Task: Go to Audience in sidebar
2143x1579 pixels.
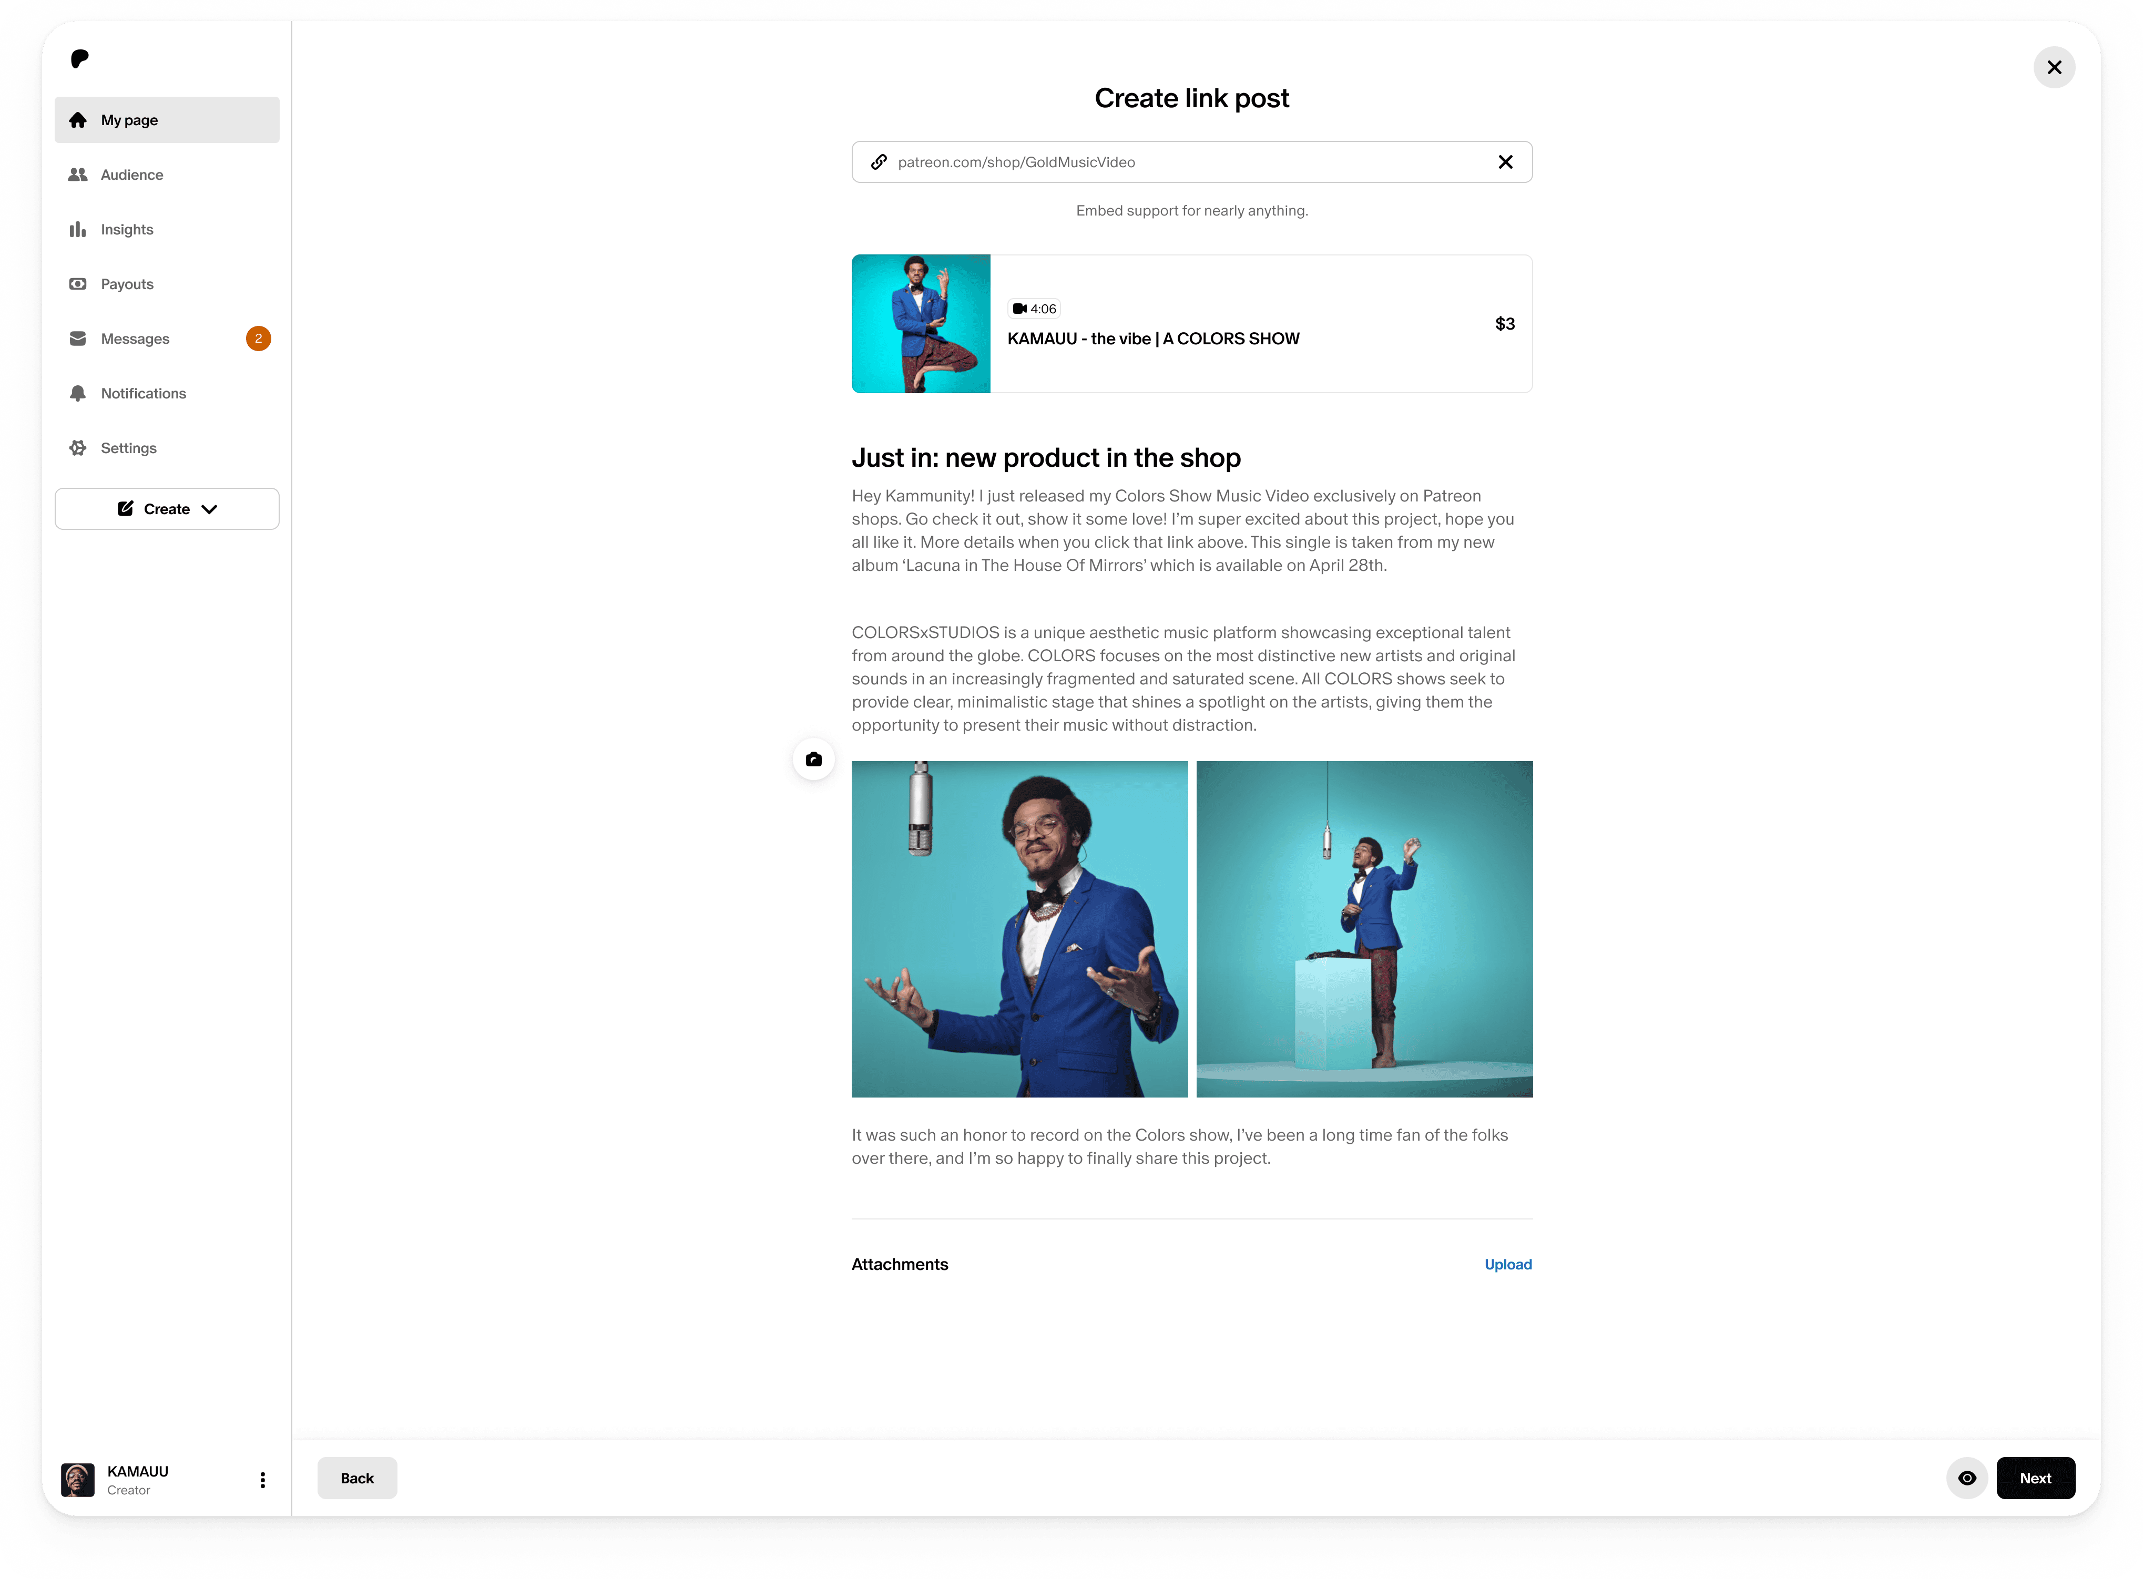Action: (132, 175)
